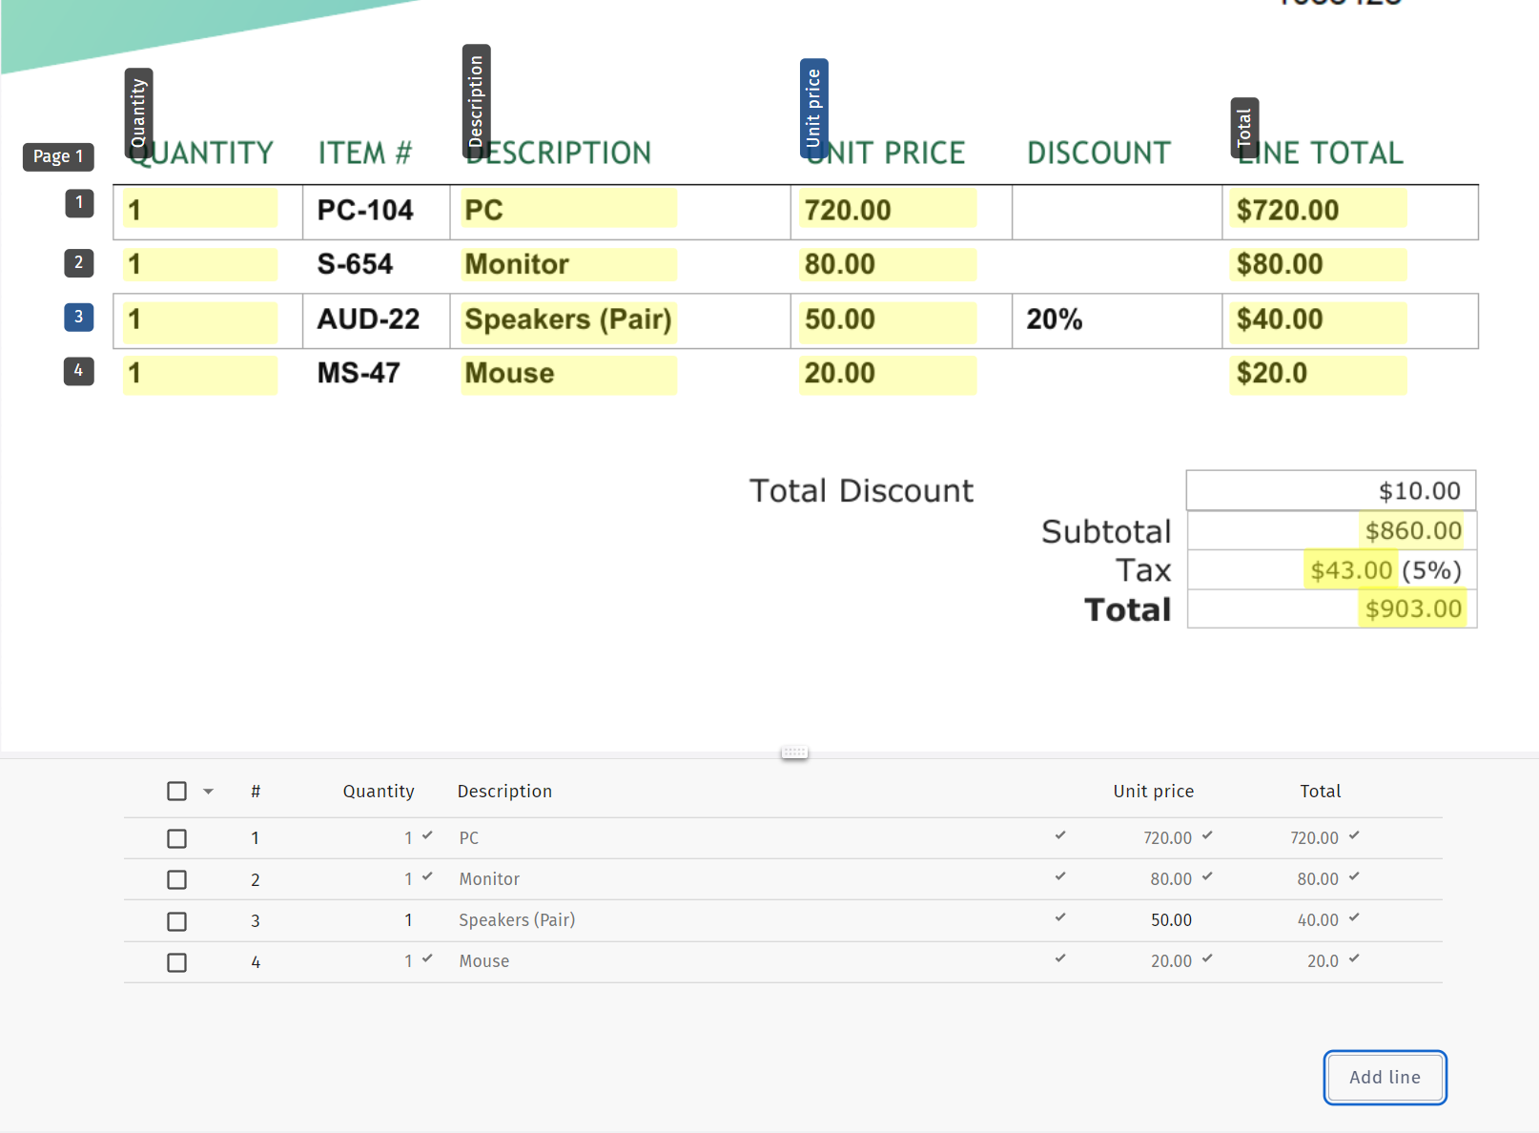Screen dimensions: 1539x1133
Task: Click the Page 1 label tag
Action: point(58,156)
